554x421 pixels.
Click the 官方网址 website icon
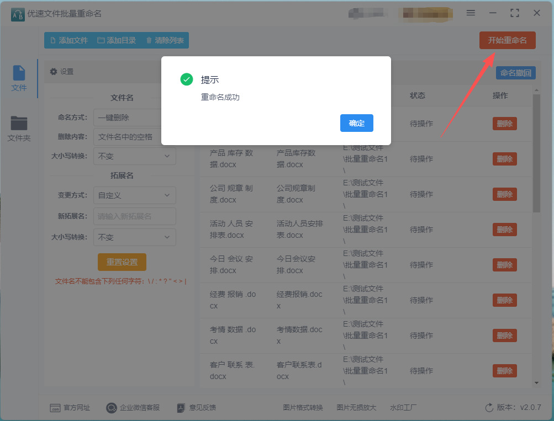(x=55, y=408)
